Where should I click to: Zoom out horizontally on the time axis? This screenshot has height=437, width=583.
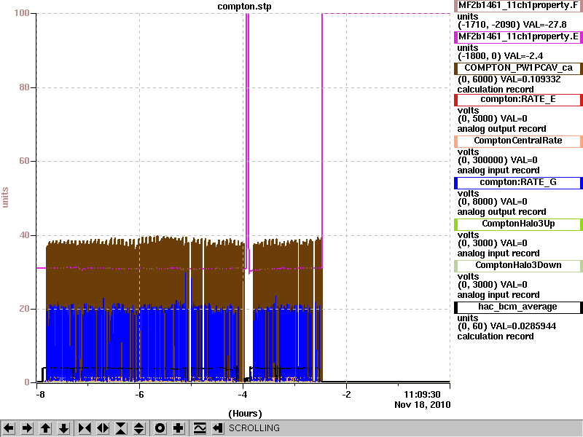pyautogui.click(x=103, y=428)
